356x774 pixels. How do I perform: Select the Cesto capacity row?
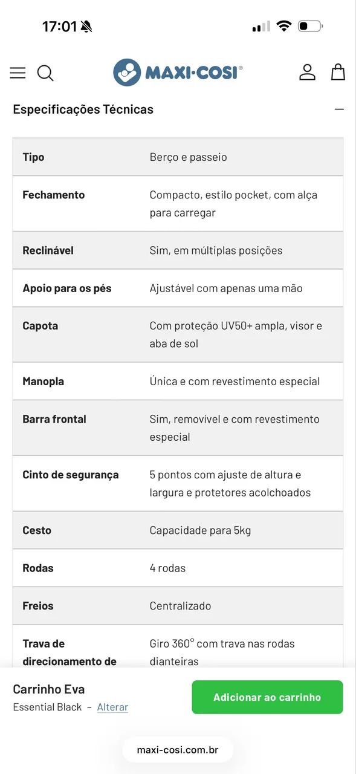[178, 530]
